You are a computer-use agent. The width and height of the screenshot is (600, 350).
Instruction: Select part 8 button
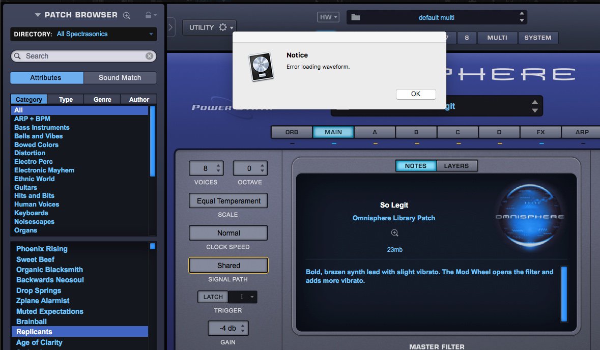tap(467, 38)
